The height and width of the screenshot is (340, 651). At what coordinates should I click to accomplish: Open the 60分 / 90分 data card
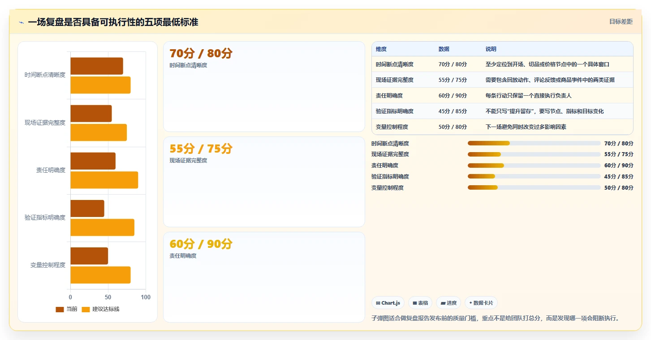[264, 277]
